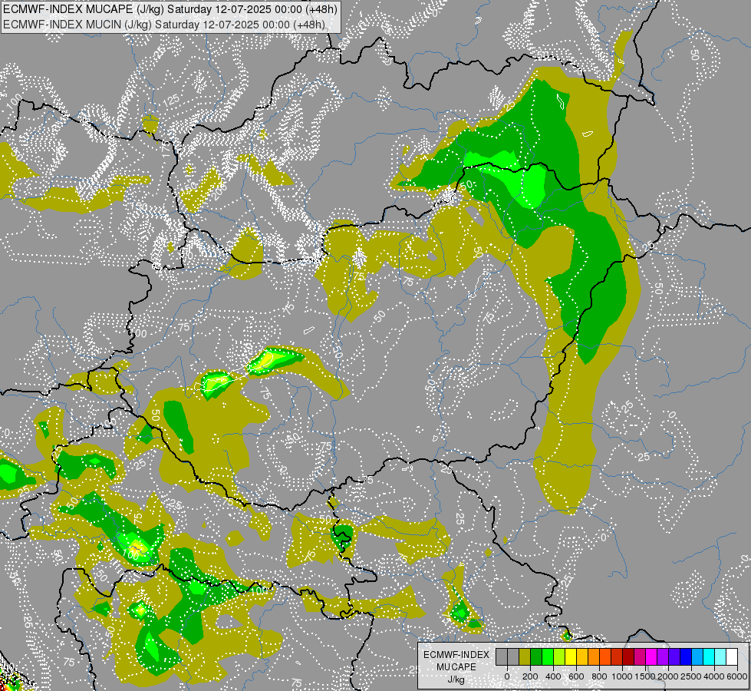Choose the pure yellow legend swatch

coord(571,657)
